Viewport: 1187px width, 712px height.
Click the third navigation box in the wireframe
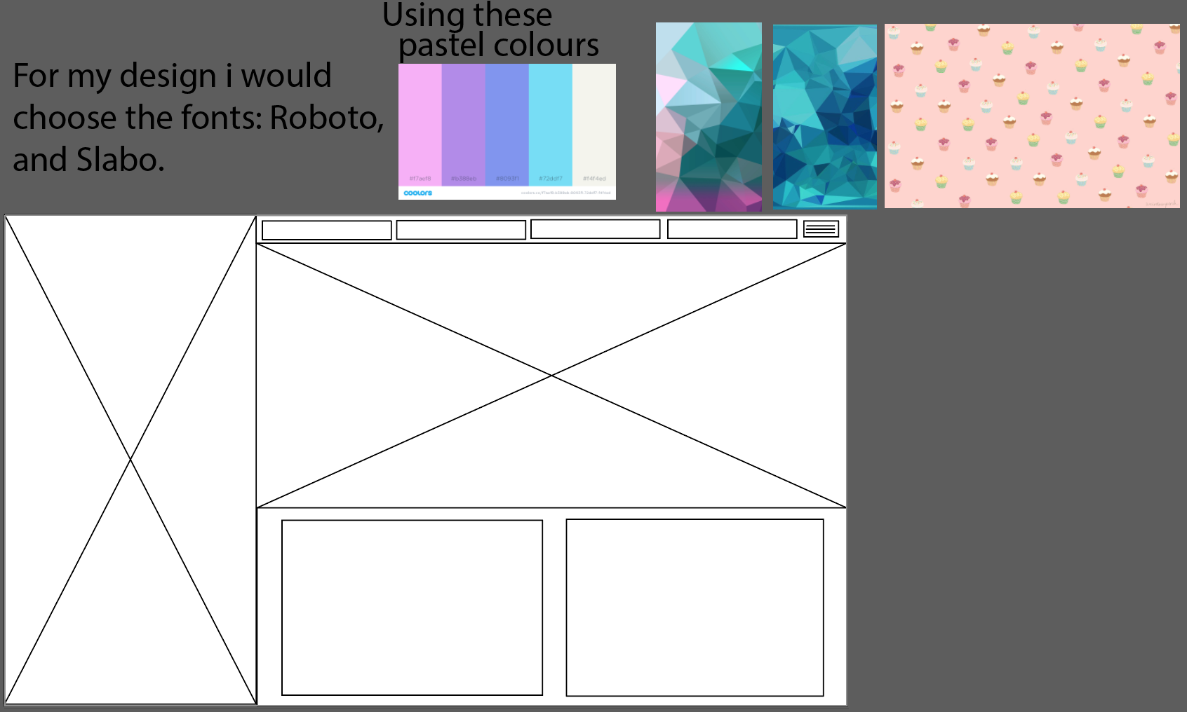click(x=596, y=229)
